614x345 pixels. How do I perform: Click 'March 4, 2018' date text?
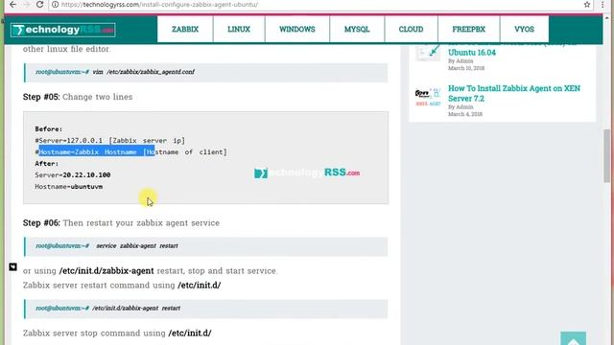coord(465,114)
